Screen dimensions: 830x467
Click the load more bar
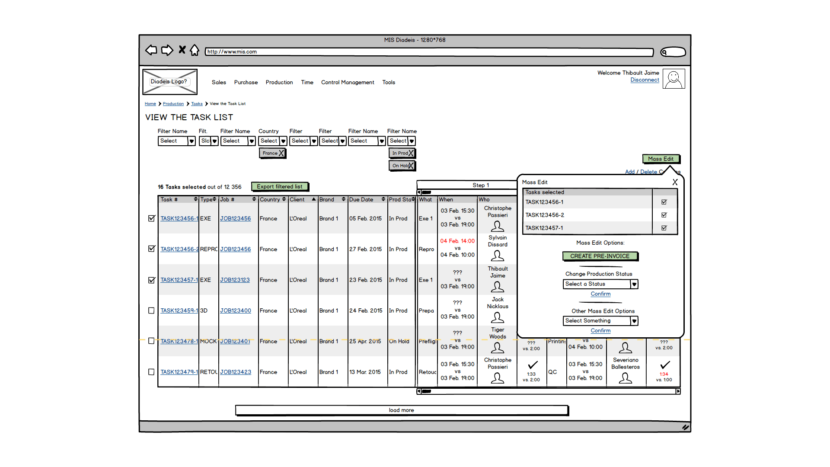click(x=401, y=410)
